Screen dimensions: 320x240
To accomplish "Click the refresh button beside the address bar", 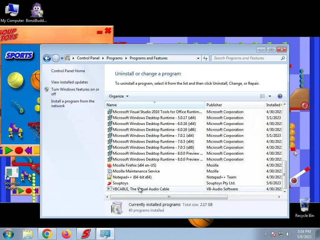I will coord(205,58).
